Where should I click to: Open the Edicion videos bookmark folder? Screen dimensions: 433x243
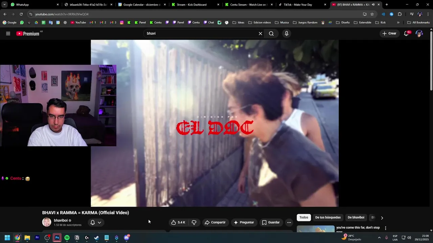(x=259, y=23)
